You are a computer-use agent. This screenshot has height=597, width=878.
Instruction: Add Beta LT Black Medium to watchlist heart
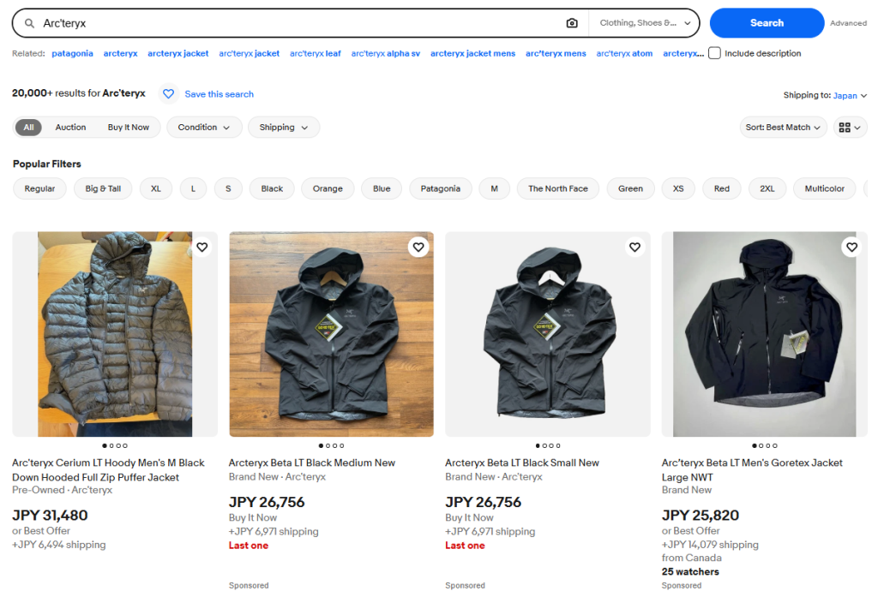click(x=418, y=247)
